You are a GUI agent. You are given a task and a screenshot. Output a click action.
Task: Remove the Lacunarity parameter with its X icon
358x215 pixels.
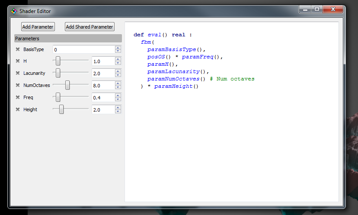point(18,73)
